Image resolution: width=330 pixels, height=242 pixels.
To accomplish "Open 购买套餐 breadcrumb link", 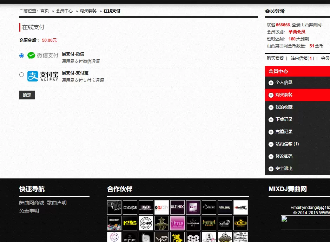I will click(88, 11).
